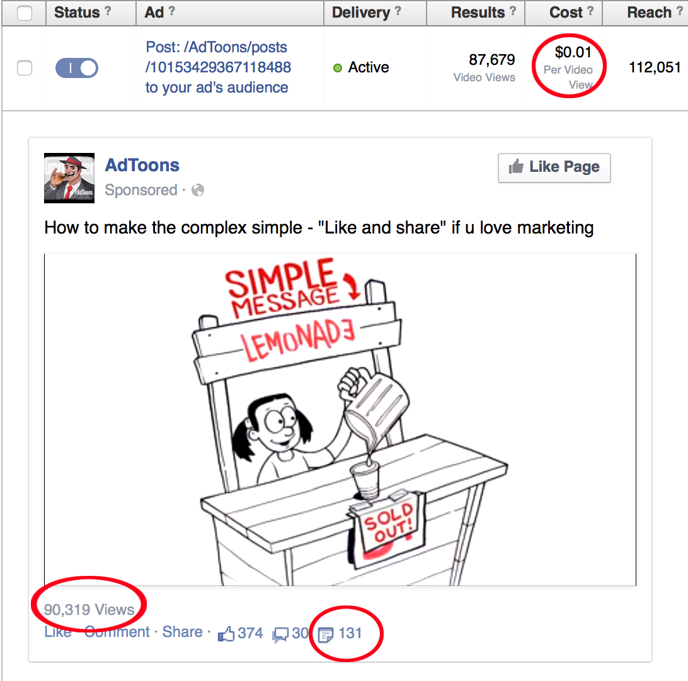Check the select-all checkbox in header
The height and width of the screenshot is (681, 688).
(25, 13)
